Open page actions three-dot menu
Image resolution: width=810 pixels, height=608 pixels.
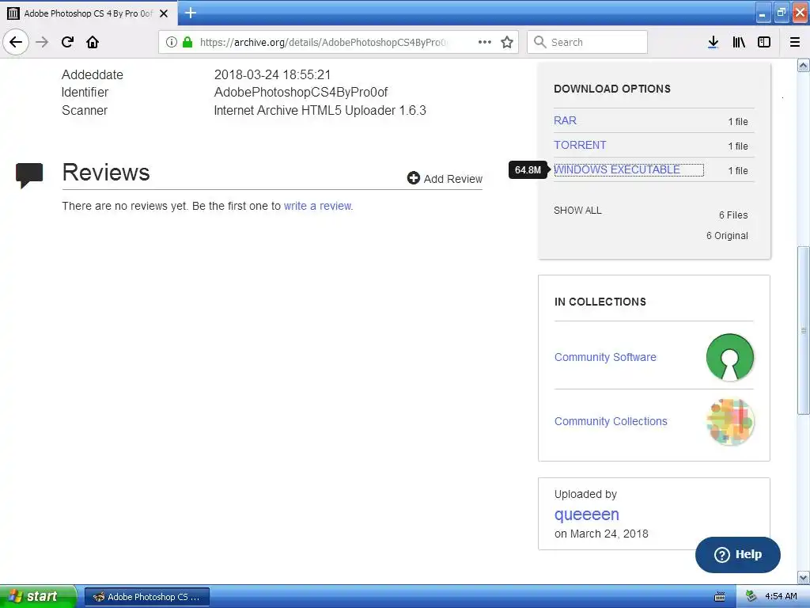[x=485, y=42]
